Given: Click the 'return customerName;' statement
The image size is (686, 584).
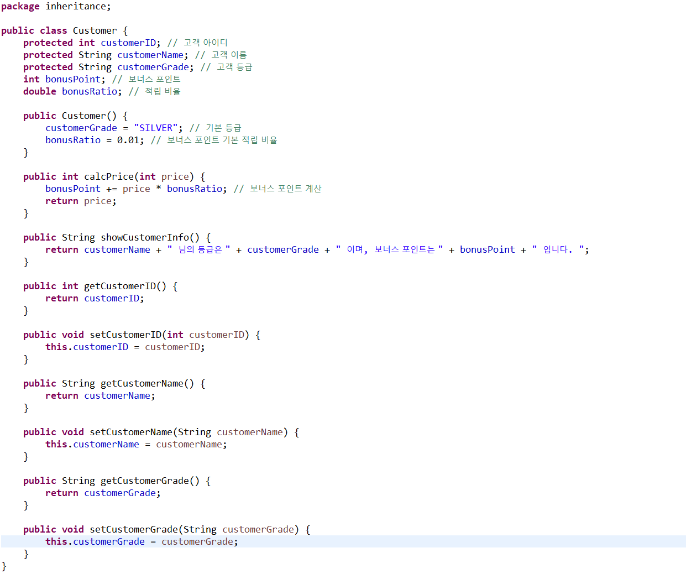Looking at the screenshot, I should [100, 396].
